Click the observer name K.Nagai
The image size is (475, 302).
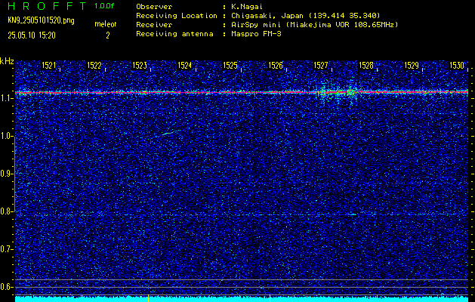[x=246, y=6]
